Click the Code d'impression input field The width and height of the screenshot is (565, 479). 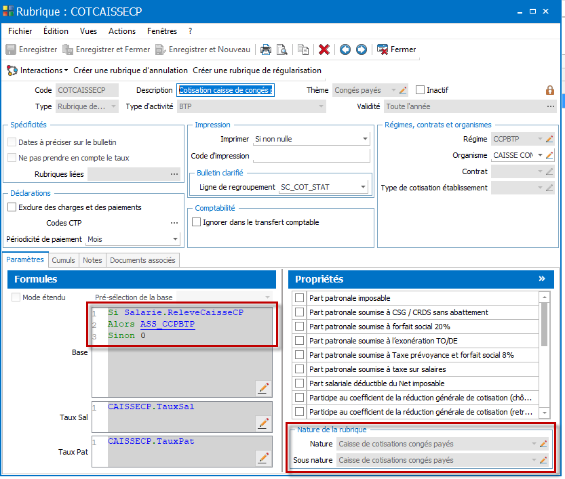click(x=312, y=156)
